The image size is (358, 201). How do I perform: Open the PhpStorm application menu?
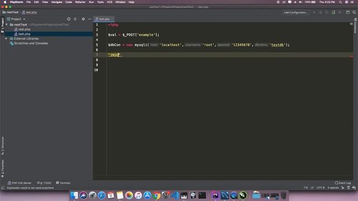coord(16,2)
